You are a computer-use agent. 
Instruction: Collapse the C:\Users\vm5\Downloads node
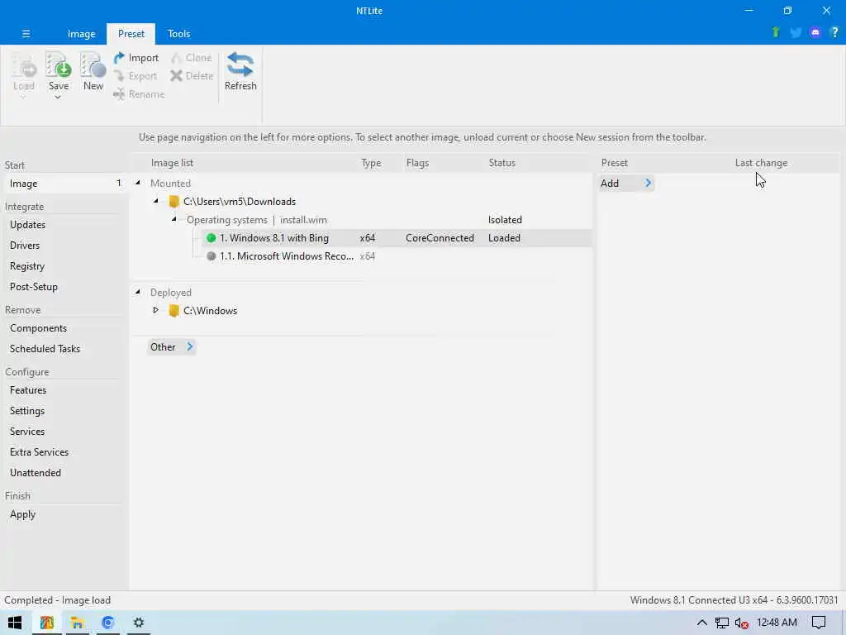(156, 201)
